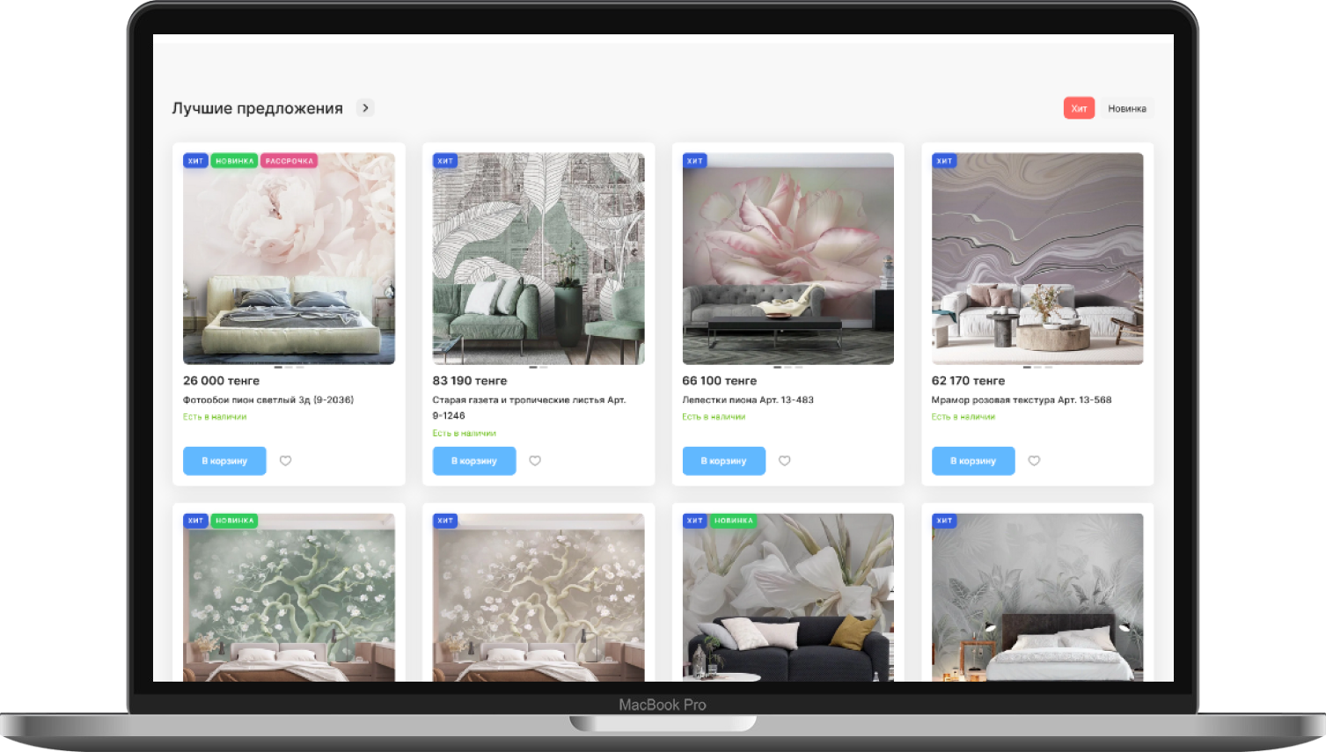Click the 83 190 тенге price
Viewport: 1326px width, 752px height.
coord(470,381)
